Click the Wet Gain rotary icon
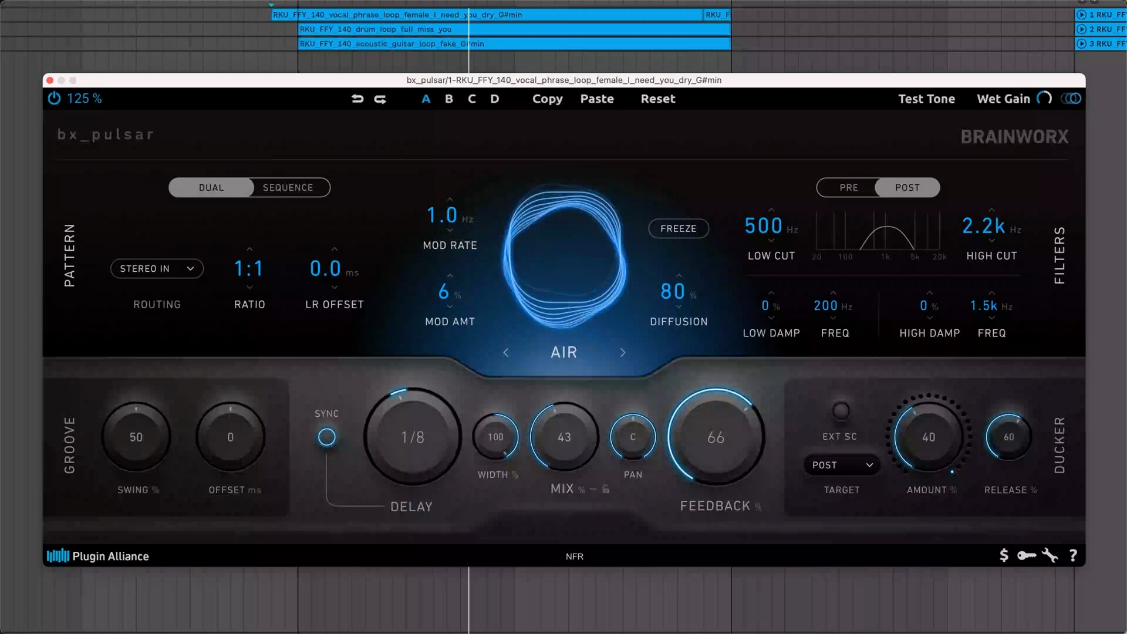Viewport: 1127px width, 634px height. click(x=1044, y=98)
